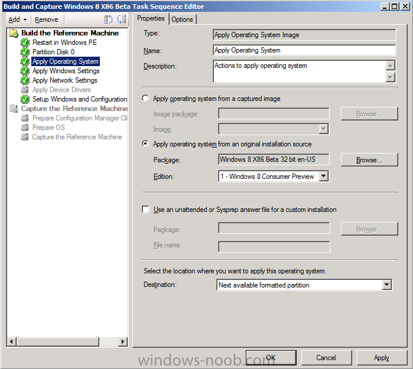Click green check icon beside Apply Windows Settings
The image size is (413, 369).
click(25, 71)
